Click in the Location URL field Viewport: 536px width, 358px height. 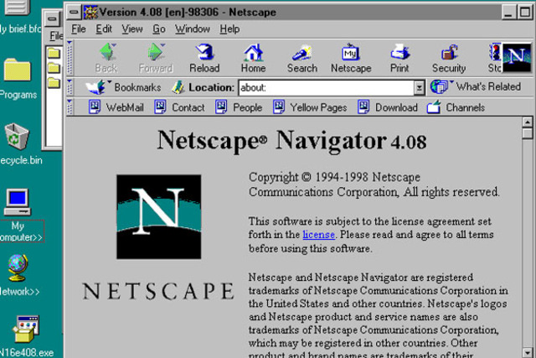pyautogui.click(x=327, y=88)
